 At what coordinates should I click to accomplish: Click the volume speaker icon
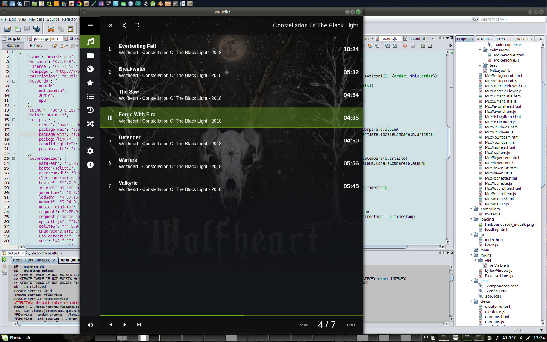90,325
